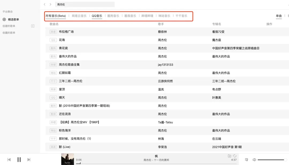
Task: Play the song 默 (Live)
Action: [x=64, y=147]
